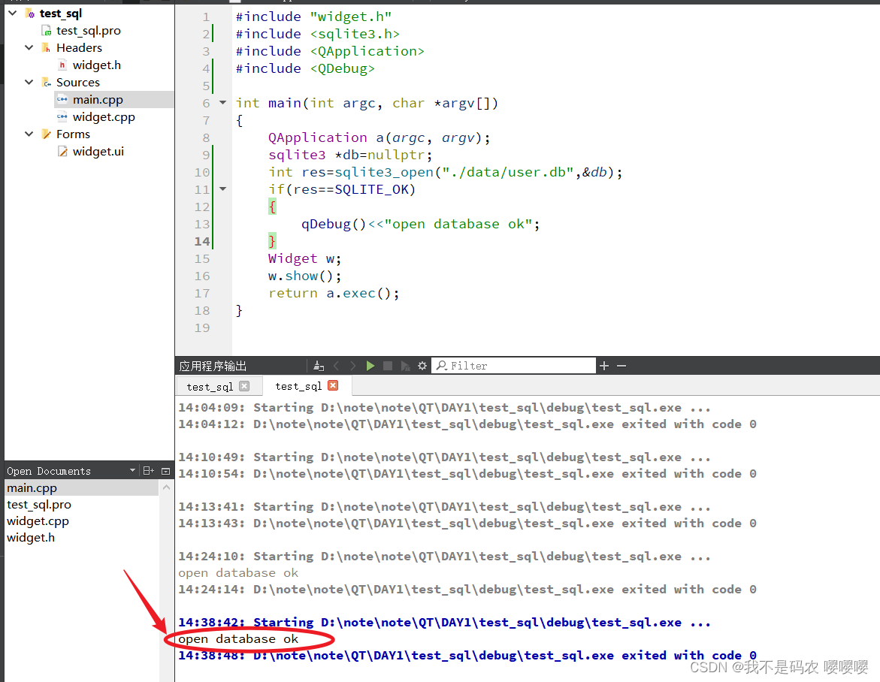Select widget.ui under Forms
This screenshot has width=880, height=682.
click(98, 151)
